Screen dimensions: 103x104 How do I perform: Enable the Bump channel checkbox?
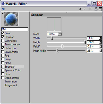coord(3,59)
